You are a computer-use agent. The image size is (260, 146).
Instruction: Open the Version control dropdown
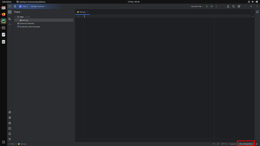[x=38, y=6]
